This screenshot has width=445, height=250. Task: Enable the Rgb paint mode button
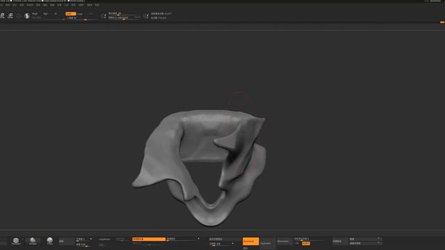point(45,14)
